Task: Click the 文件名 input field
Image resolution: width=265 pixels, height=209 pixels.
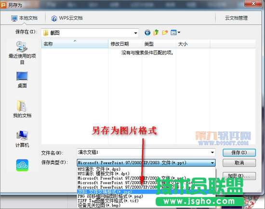Action: click(x=146, y=152)
